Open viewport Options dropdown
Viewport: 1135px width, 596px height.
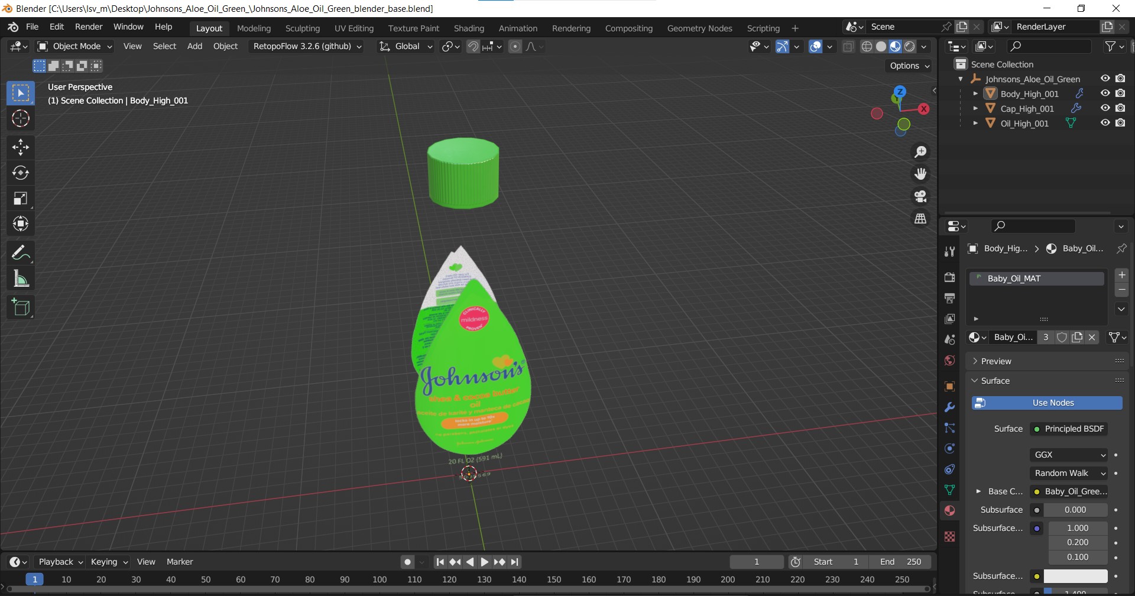[910, 66]
